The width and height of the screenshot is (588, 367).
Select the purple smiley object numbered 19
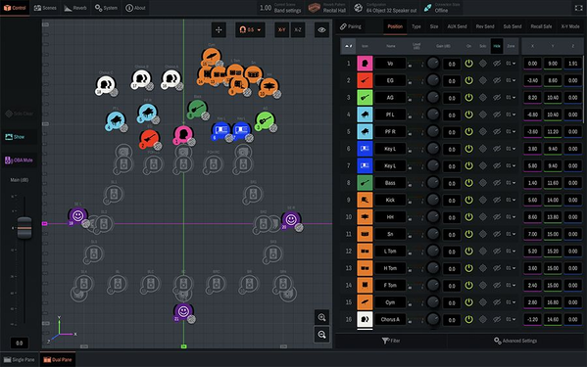pos(77,216)
